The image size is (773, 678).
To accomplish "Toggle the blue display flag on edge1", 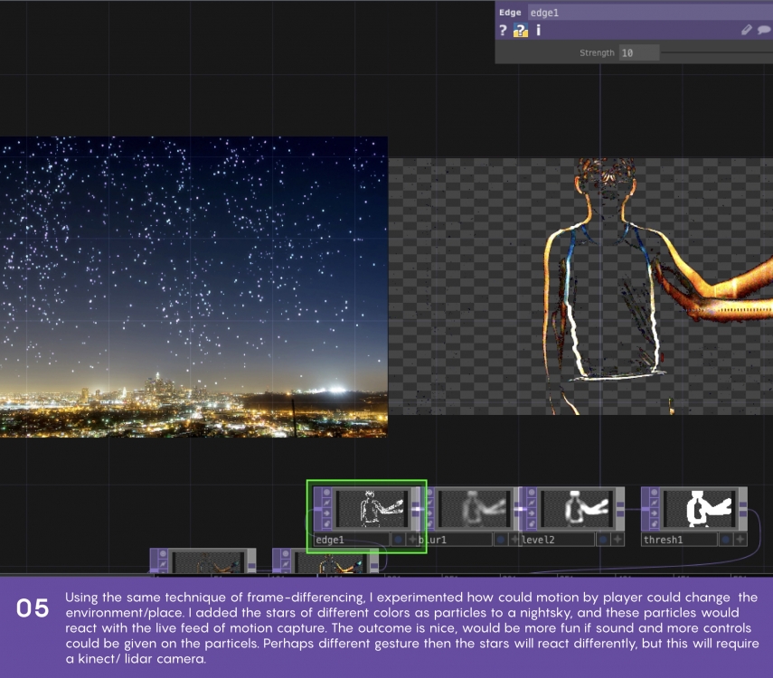I will tap(398, 539).
